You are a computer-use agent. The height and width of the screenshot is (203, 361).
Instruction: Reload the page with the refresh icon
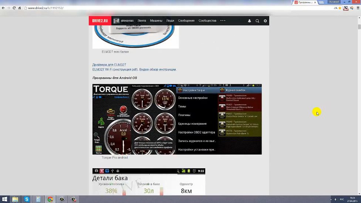coord(14,8)
